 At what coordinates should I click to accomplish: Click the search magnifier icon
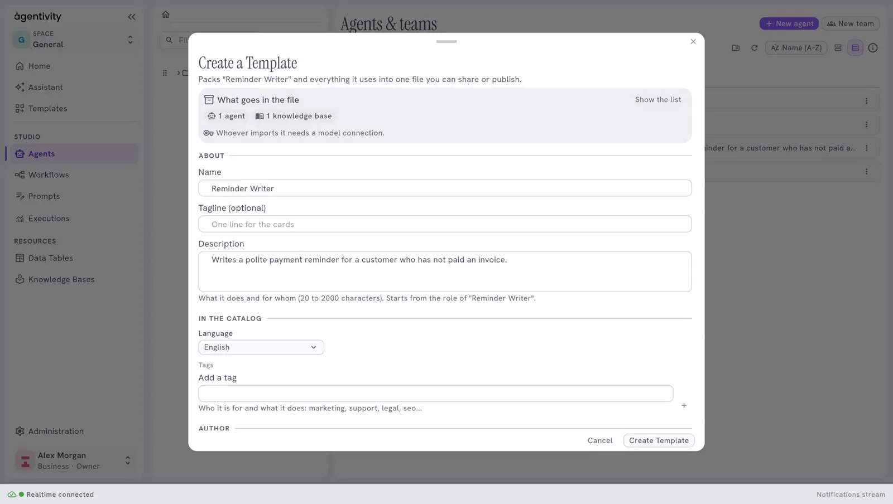click(169, 40)
